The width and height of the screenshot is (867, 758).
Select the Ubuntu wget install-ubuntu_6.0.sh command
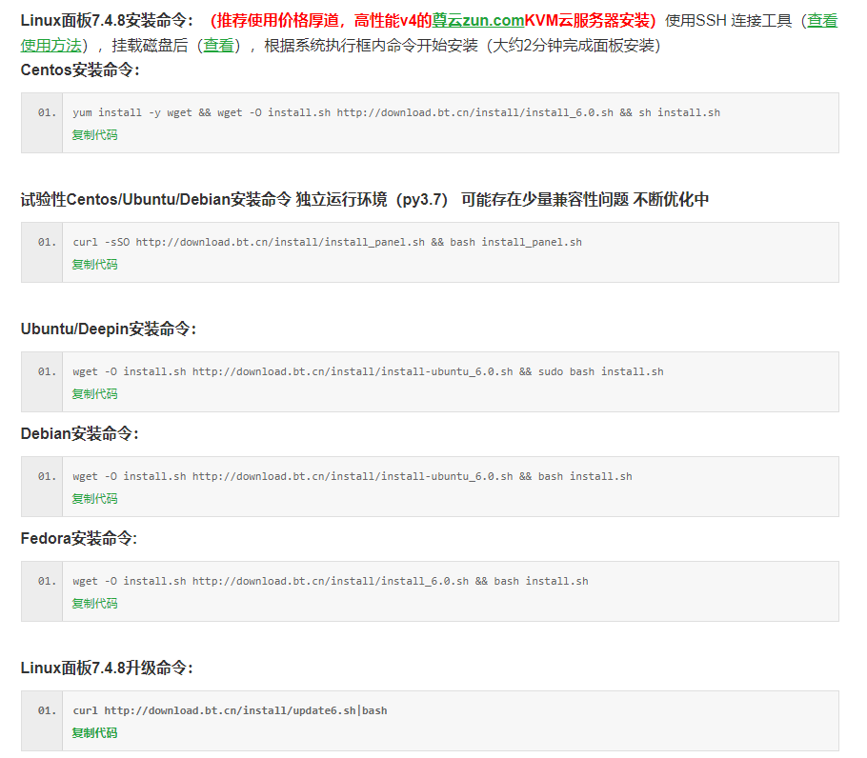click(x=369, y=370)
